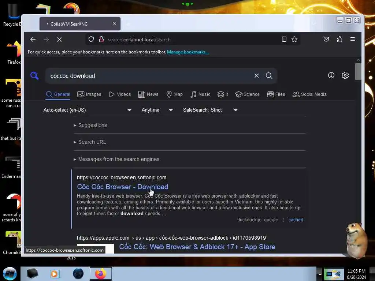Screen dimensions: 375x281
Task: Click the softonic result URL text
Action: 122,177
